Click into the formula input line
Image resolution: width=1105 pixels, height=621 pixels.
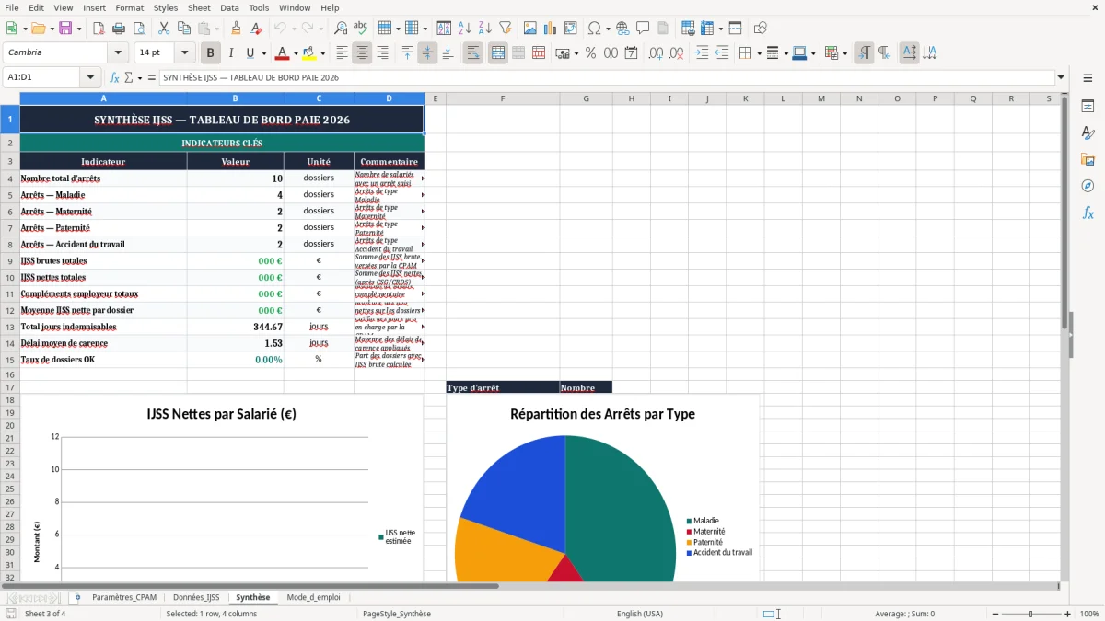(606, 78)
